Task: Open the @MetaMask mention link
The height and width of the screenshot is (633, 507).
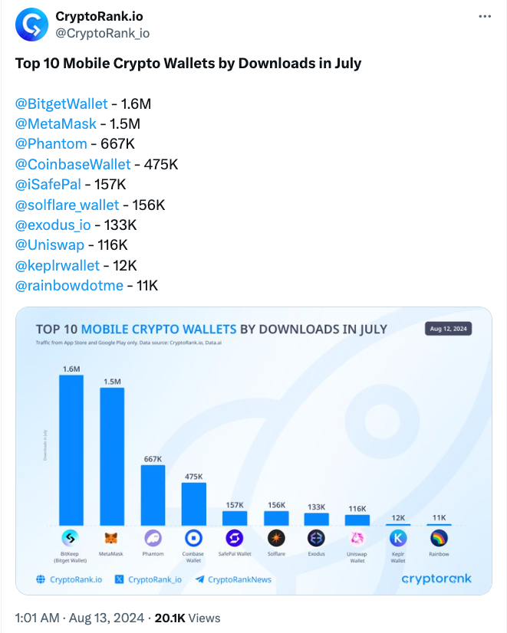Action: (56, 123)
